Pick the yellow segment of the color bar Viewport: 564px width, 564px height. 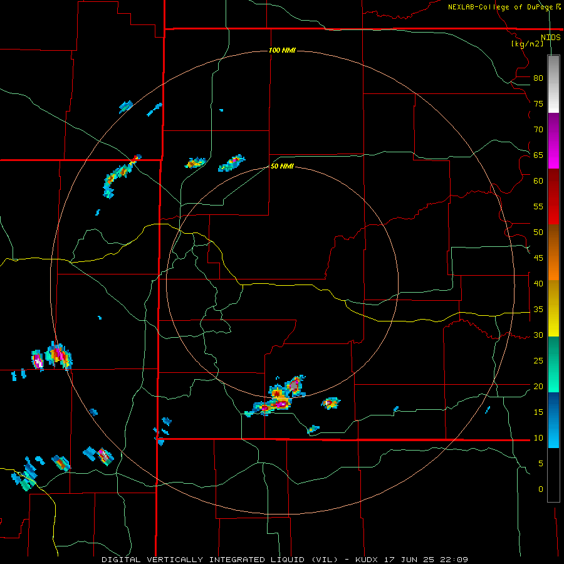coord(553,308)
